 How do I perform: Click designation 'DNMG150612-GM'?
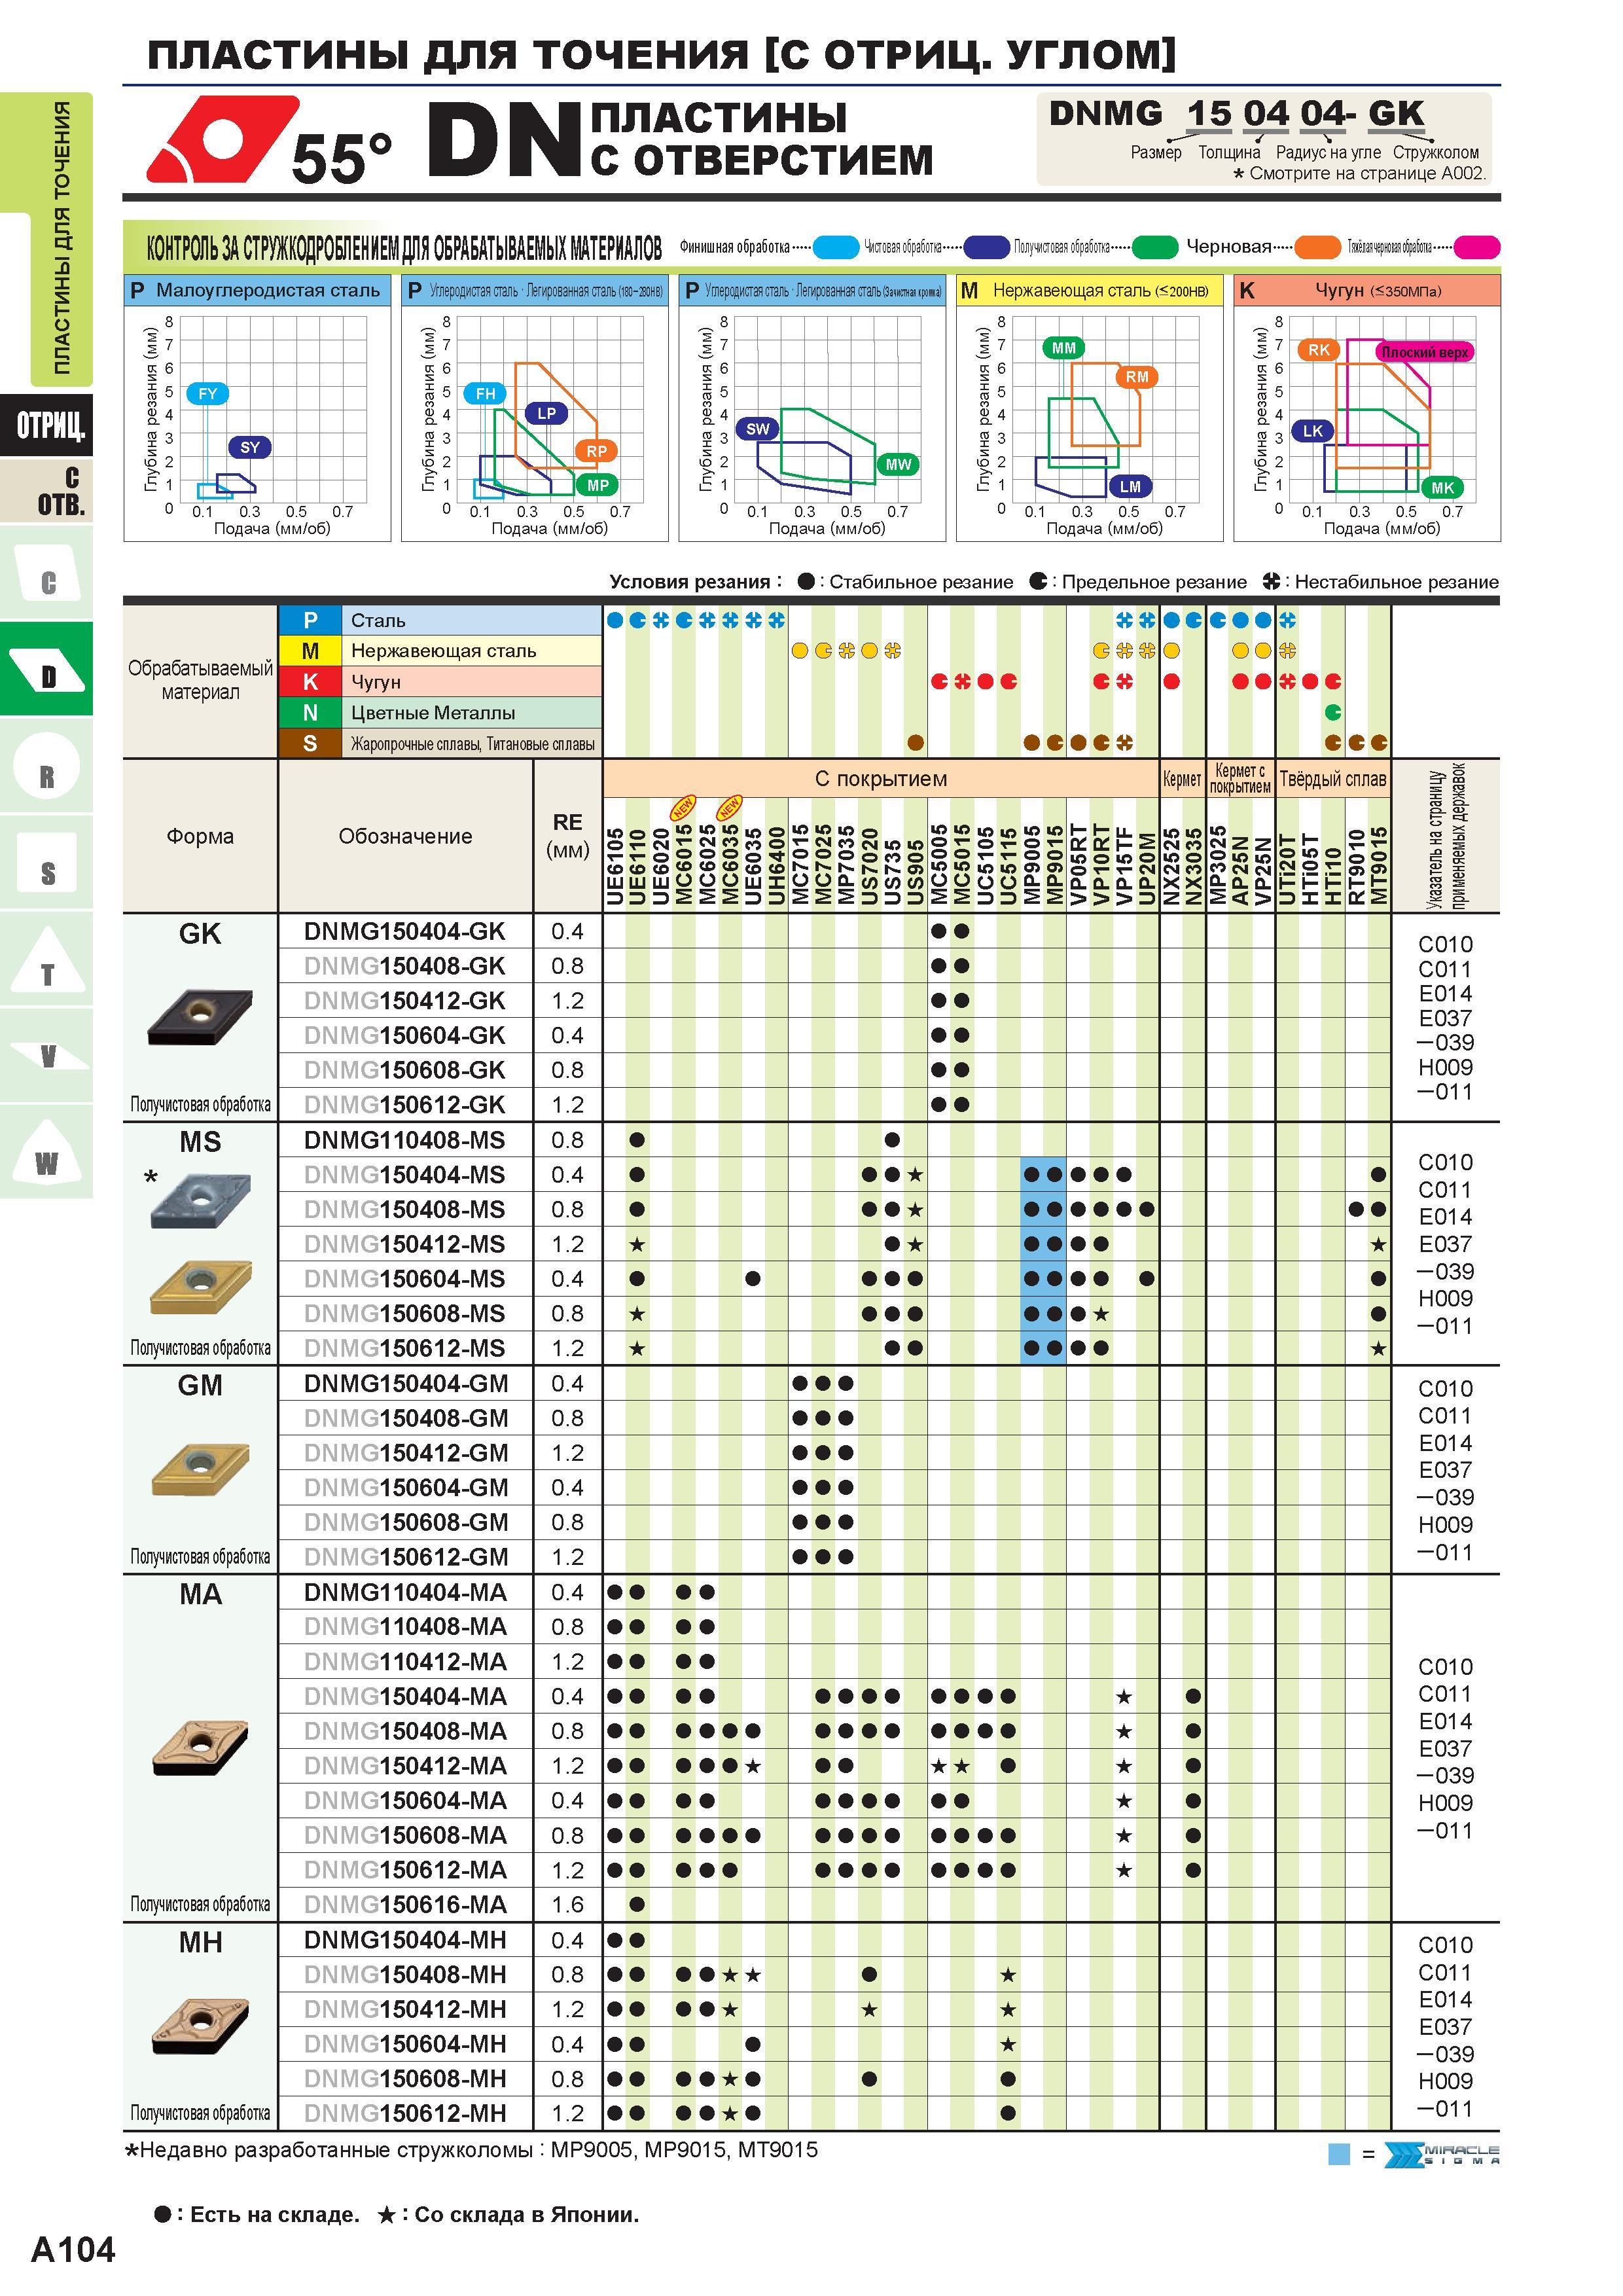tap(406, 1557)
